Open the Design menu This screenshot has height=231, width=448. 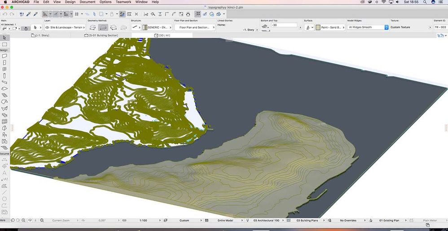(70, 2)
